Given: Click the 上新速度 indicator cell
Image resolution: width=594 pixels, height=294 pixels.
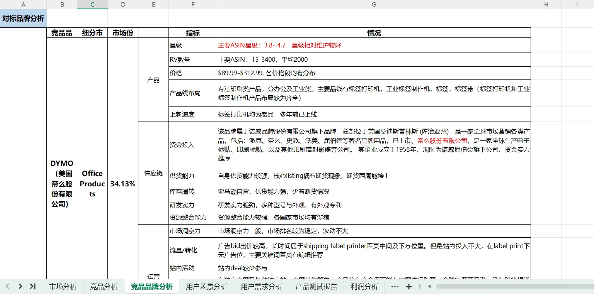Looking at the screenshot, I should 193,114.
